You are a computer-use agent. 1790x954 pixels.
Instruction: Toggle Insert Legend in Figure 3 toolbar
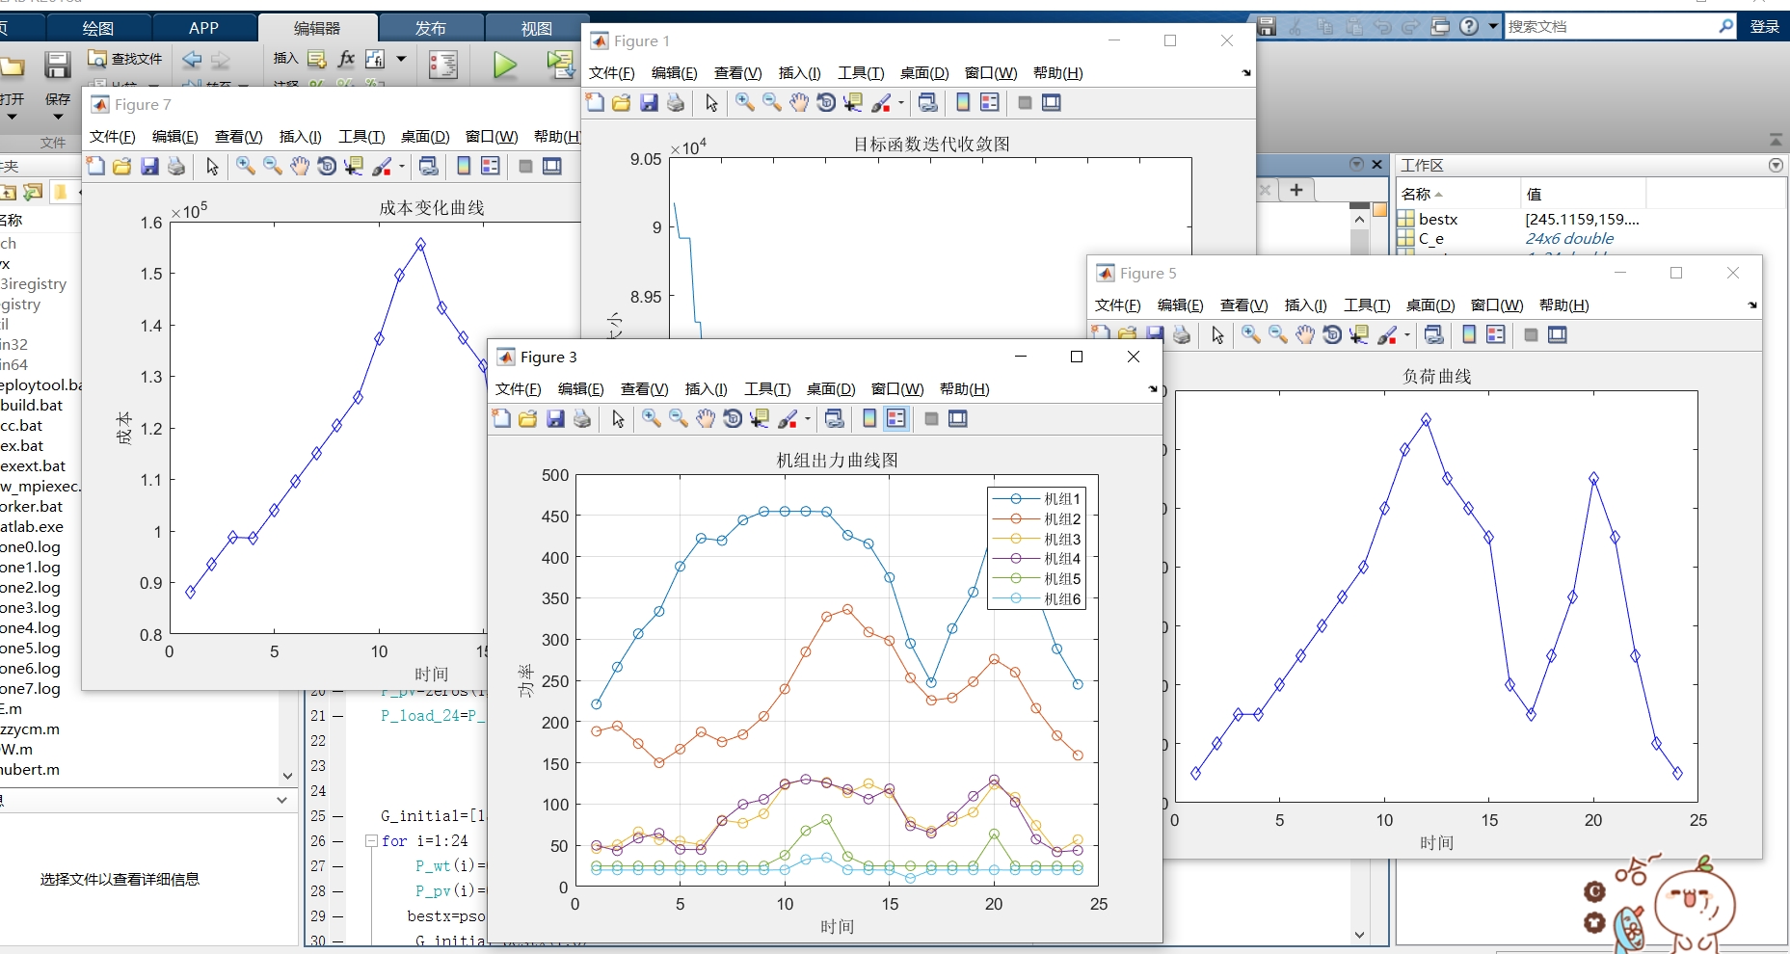pos(896,418)
